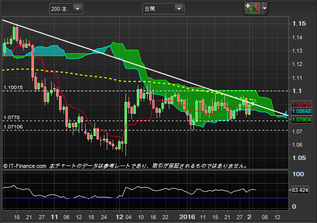The image size is (317, 223).
Task: Click the 1.05 price axis label
Action: pos(299,158)
